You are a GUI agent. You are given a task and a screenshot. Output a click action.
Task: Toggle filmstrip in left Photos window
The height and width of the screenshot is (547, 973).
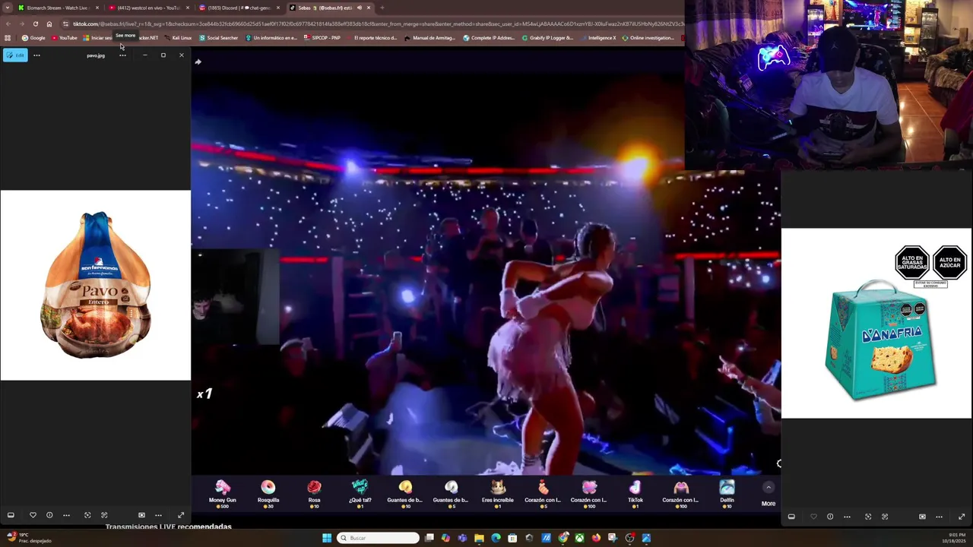pyautogui.click(x=11, y=516)
